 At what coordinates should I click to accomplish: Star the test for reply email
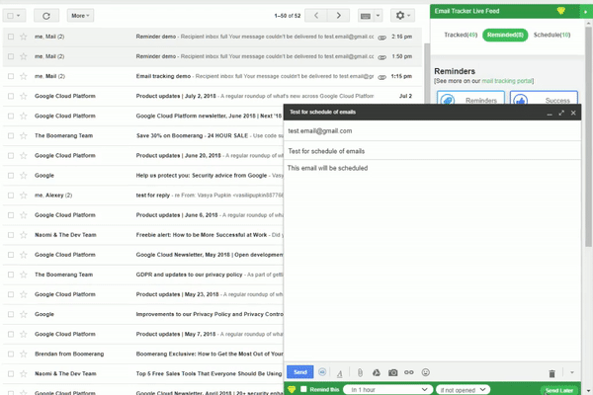click(24, 196)
